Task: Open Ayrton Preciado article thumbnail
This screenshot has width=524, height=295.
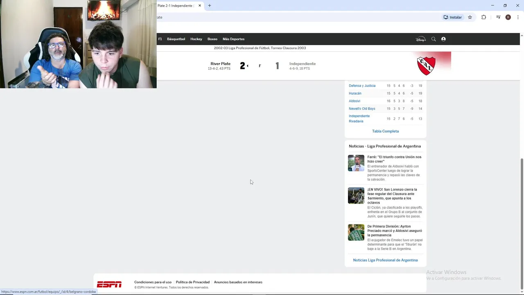Action: 356,232
